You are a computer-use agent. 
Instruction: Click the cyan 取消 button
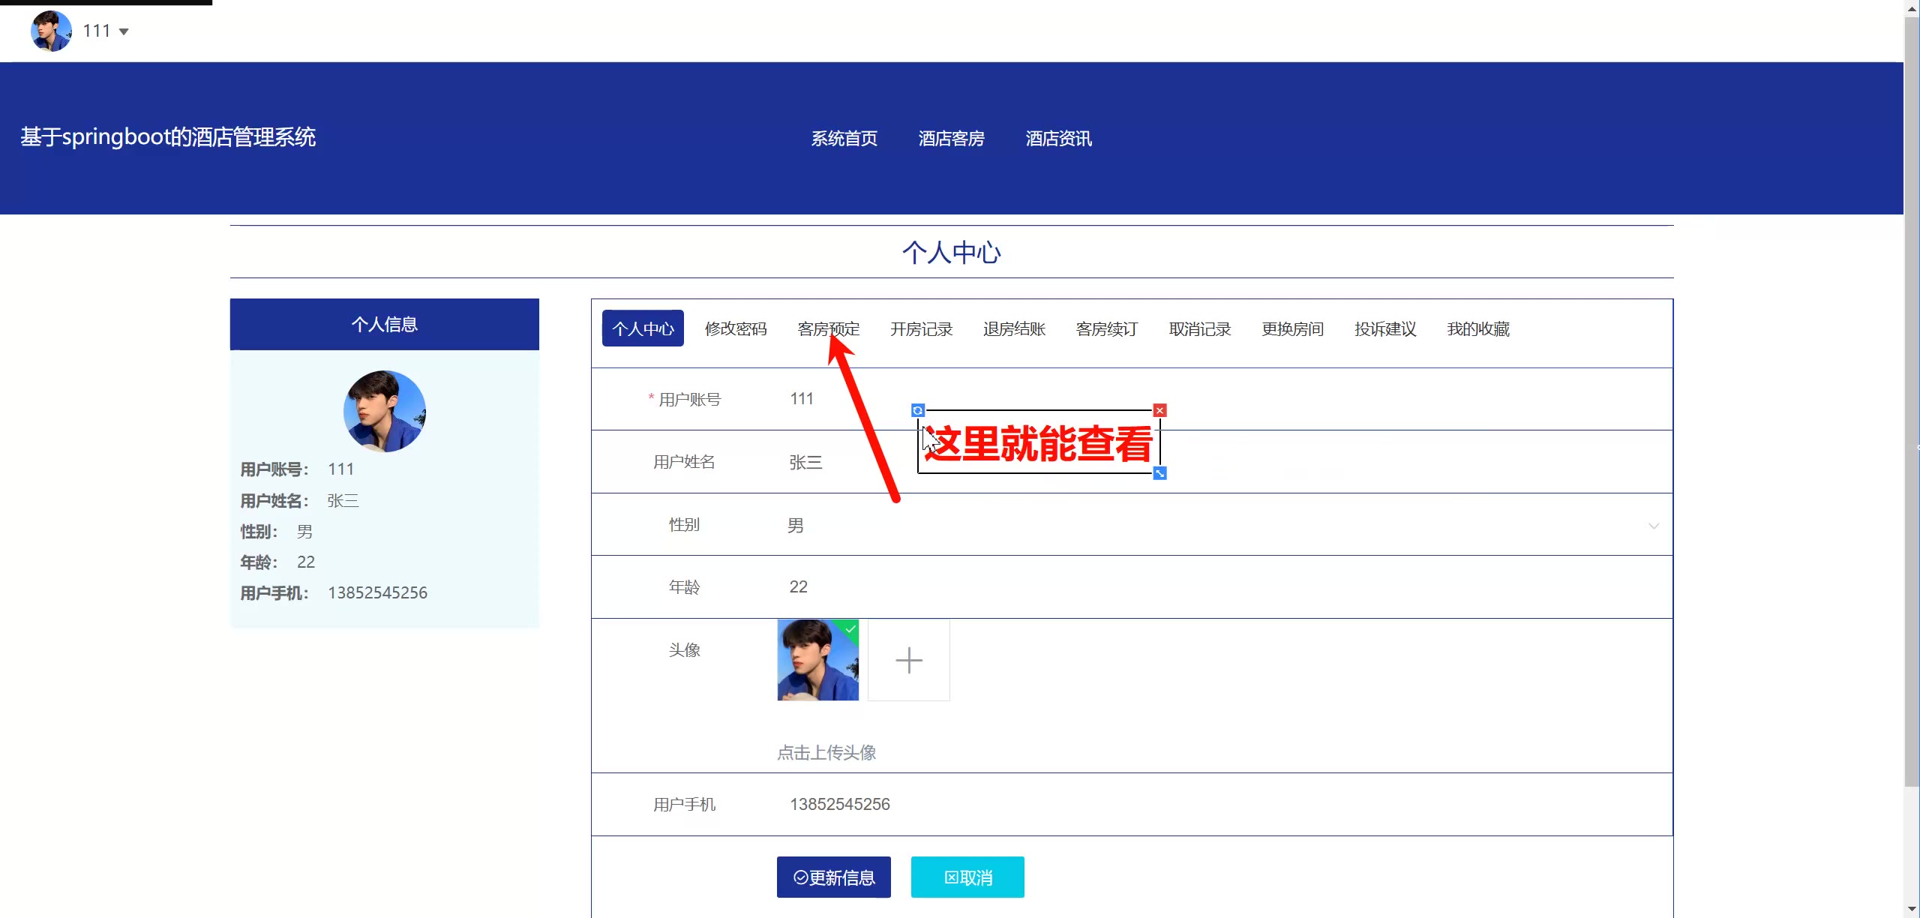967,877
